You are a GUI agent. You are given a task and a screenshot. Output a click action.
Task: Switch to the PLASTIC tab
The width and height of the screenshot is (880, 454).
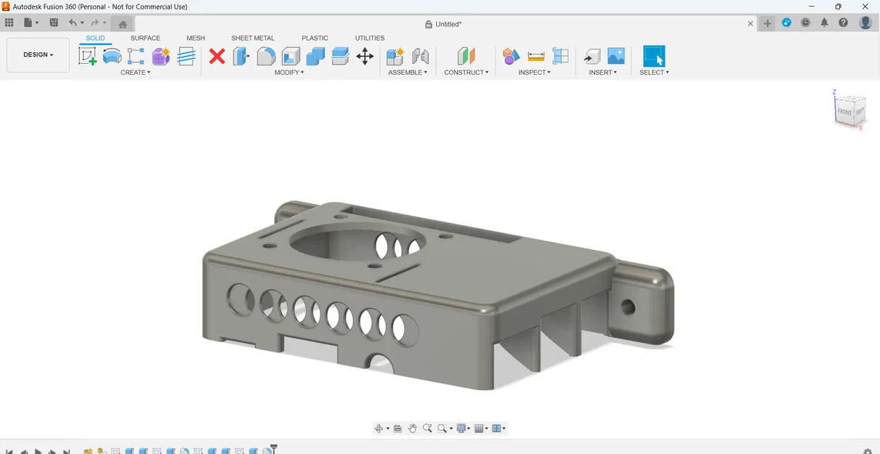[x=315, y=38]
